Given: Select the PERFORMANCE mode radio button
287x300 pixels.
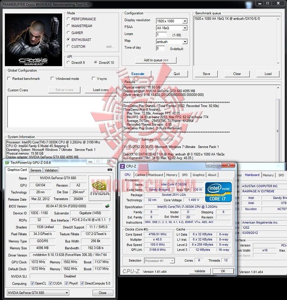Looking at the screenshot, I should pyautogui.click(x=68, y=19).
